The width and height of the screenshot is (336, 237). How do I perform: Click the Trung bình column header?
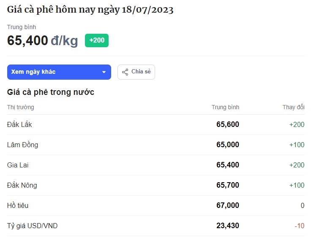pyautogui.click(x=225, y=107)
